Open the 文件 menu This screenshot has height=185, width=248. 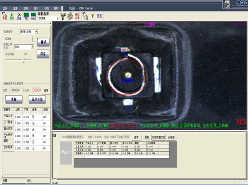point(5,8)
